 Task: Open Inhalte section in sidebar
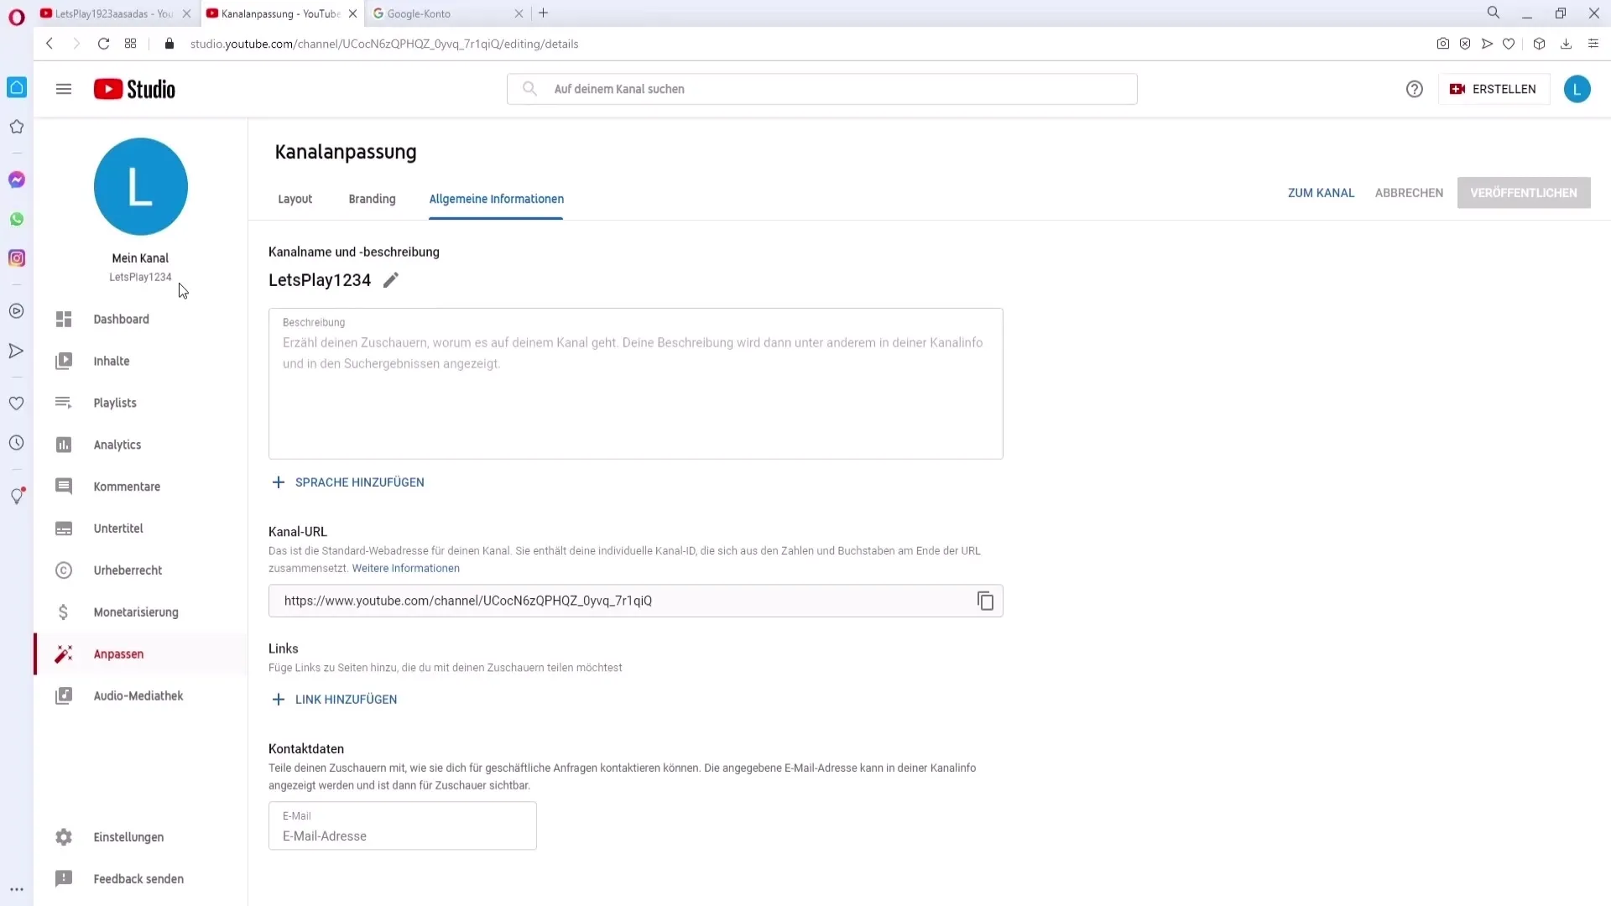[111, 361]
